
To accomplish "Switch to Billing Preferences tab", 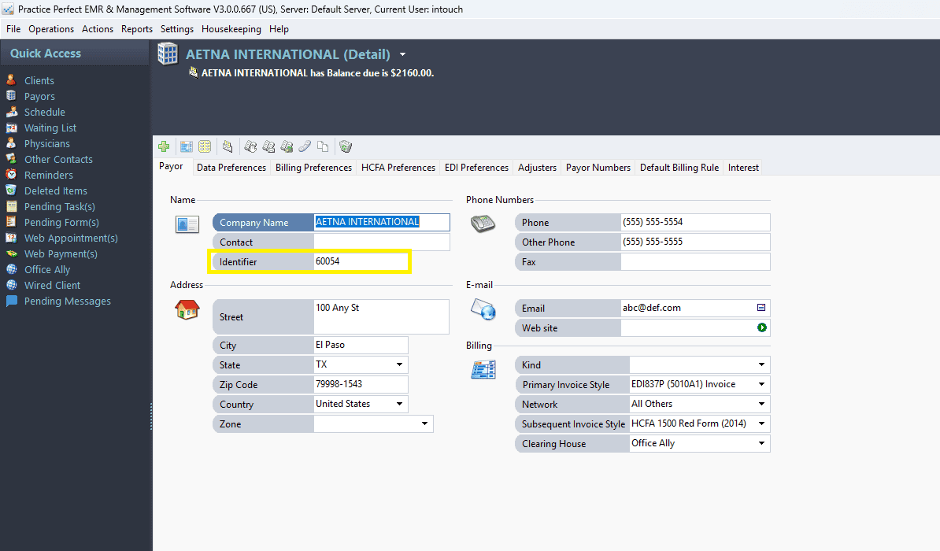I will (313, 168).
